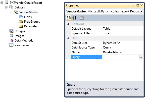Click the report Parameters node icon
The height and width of the screenshot is (99, 146).
[x=11, y=45]
